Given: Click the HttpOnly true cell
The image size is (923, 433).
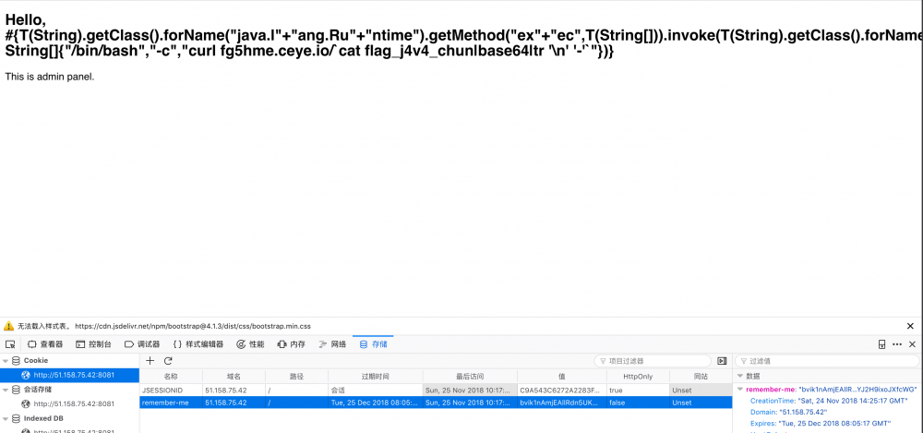Looking at the screenshot, I should pos(638,390).
